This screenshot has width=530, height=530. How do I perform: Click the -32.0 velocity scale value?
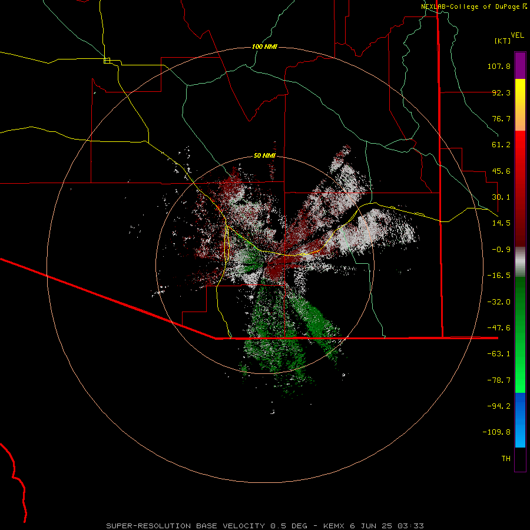(499, 302)
